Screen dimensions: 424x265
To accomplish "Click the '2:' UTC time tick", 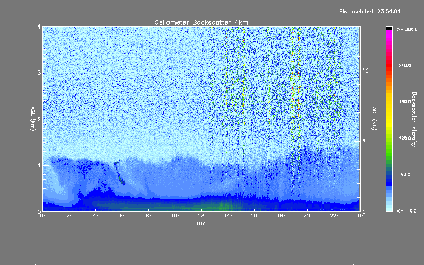I will pos(69,216).
